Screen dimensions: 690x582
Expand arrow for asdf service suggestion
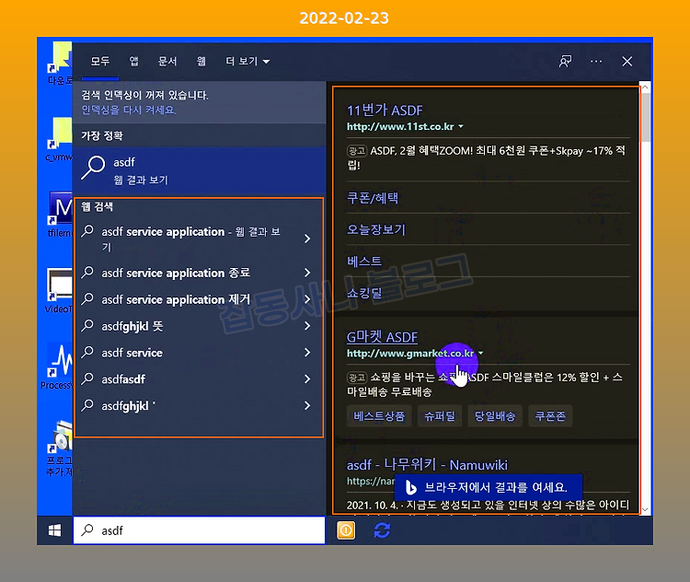tap(307, 353)
